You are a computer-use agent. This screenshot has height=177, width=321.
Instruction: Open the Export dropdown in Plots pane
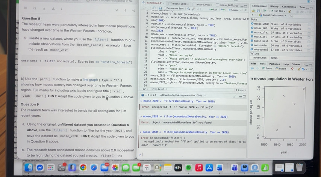(x=283, y=69)
